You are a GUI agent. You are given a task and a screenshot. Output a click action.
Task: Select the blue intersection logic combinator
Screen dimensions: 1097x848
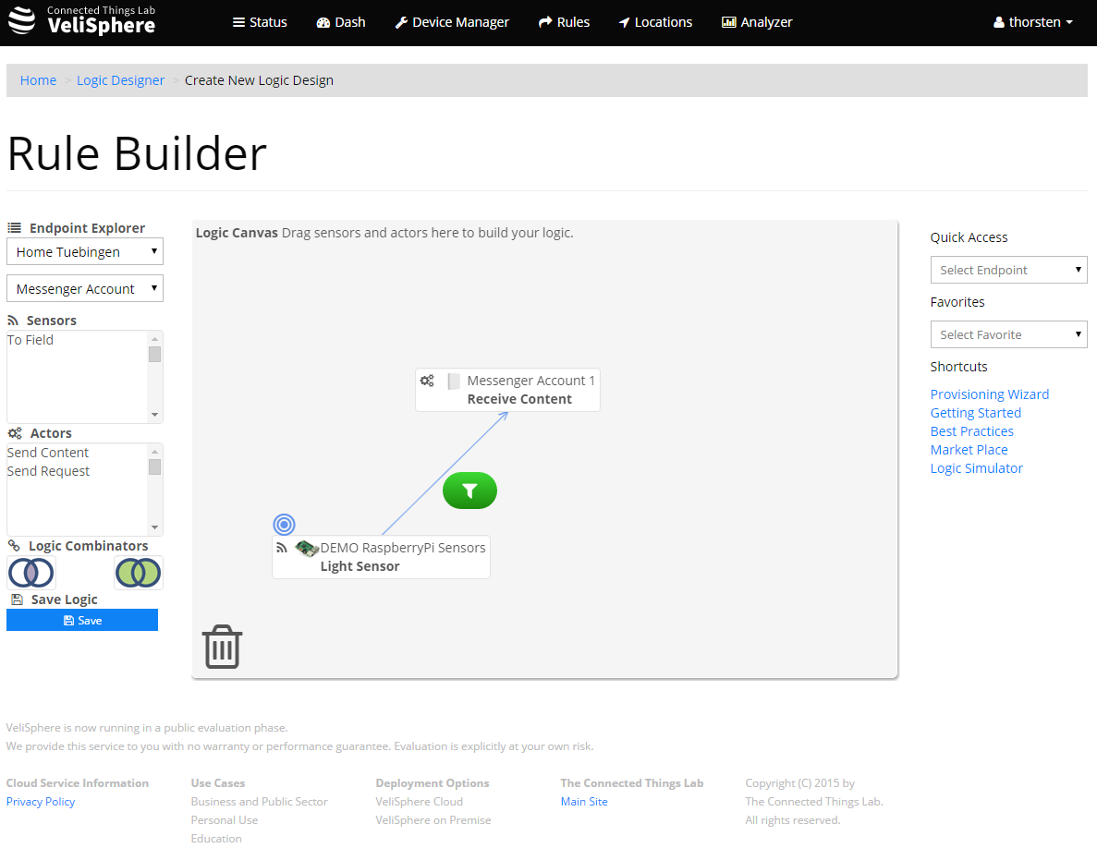coord(30,573)
